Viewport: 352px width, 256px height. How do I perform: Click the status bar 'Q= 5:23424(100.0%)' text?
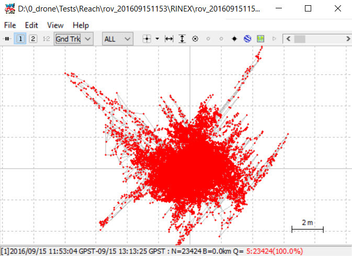268,251
